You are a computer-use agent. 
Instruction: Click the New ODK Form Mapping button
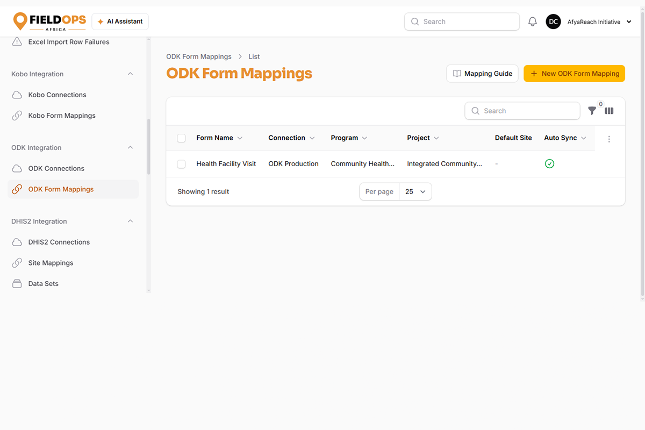tap(574, 74)
